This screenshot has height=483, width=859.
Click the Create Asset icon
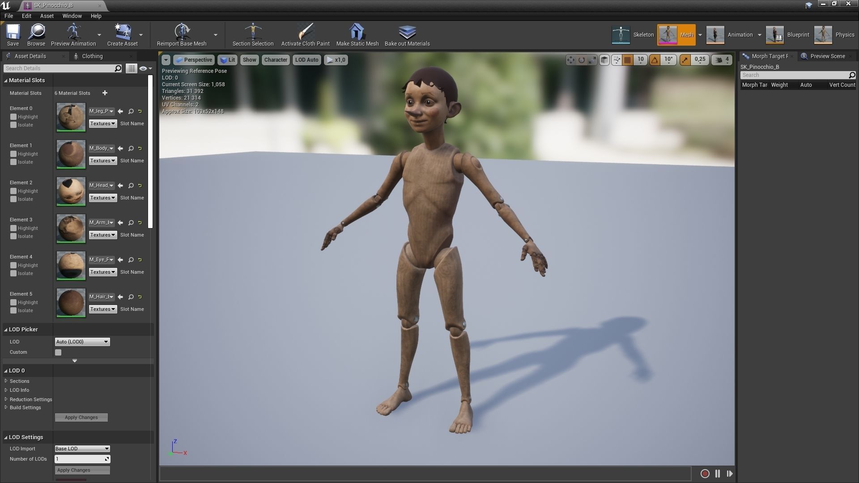pos(122,34)
